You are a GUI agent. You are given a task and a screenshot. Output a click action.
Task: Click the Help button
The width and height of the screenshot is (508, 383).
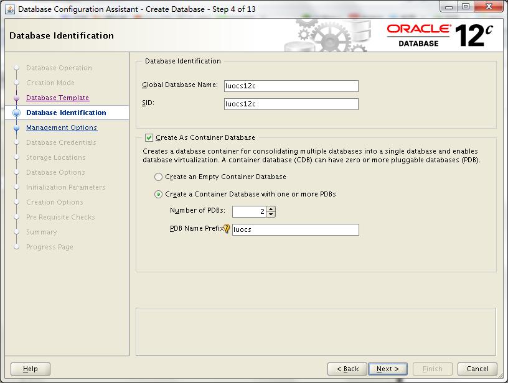(31, 369)
